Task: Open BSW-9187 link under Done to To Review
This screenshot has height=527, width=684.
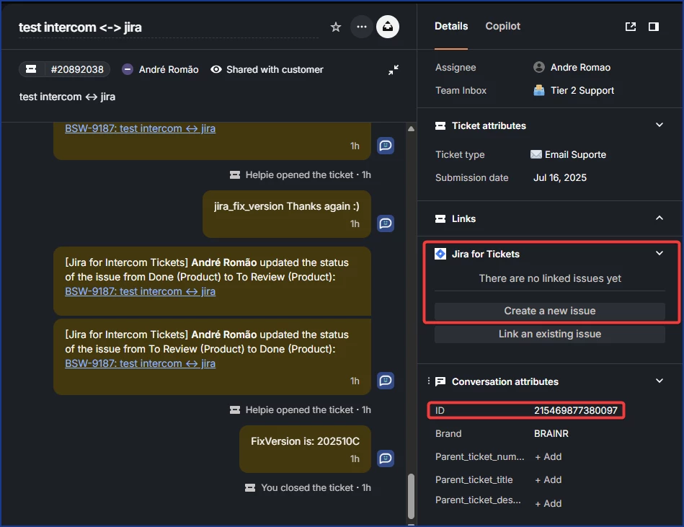Action: pyautogui.click(x=140, y=291)
